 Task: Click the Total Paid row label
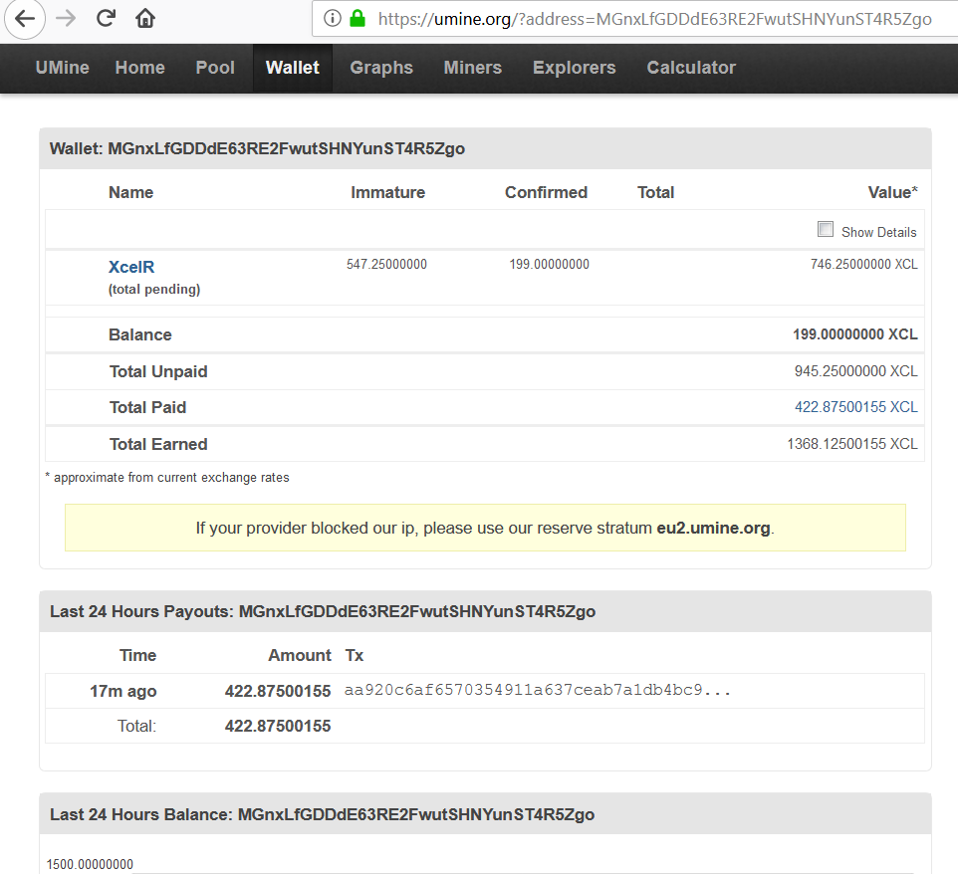147,407
